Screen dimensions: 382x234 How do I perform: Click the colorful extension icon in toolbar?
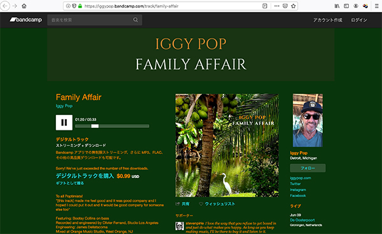click(x=365, y=6)
